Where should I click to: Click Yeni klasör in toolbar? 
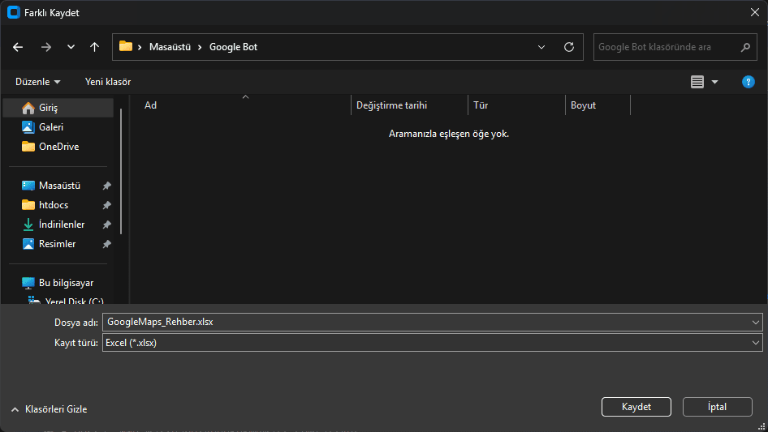(108, 82)
